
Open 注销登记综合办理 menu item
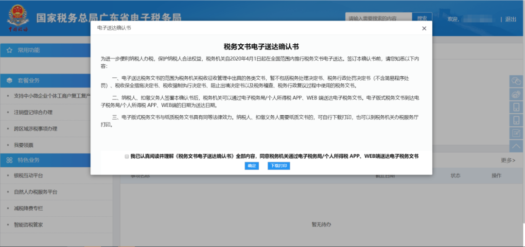tap(33, 112)
